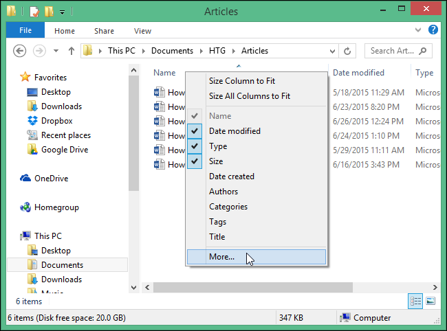Uncheck the Type column option

point(257,146)
